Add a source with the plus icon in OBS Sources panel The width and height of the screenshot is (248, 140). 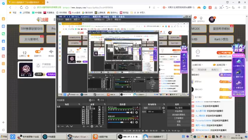[84, 126]
